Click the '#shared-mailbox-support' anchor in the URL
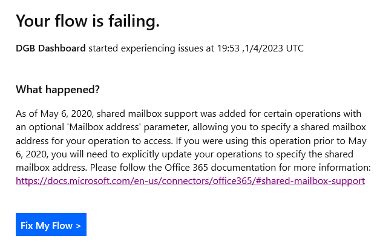Image resolution: width=380 pixels, height=250 pixels. coord(310,181)
